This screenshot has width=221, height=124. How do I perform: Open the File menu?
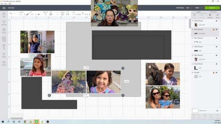(x=2, y=4)
